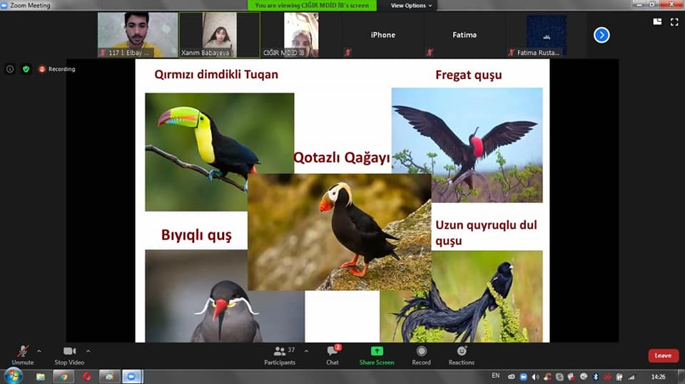Click the Share Screen button

click(x=376, y=354)
